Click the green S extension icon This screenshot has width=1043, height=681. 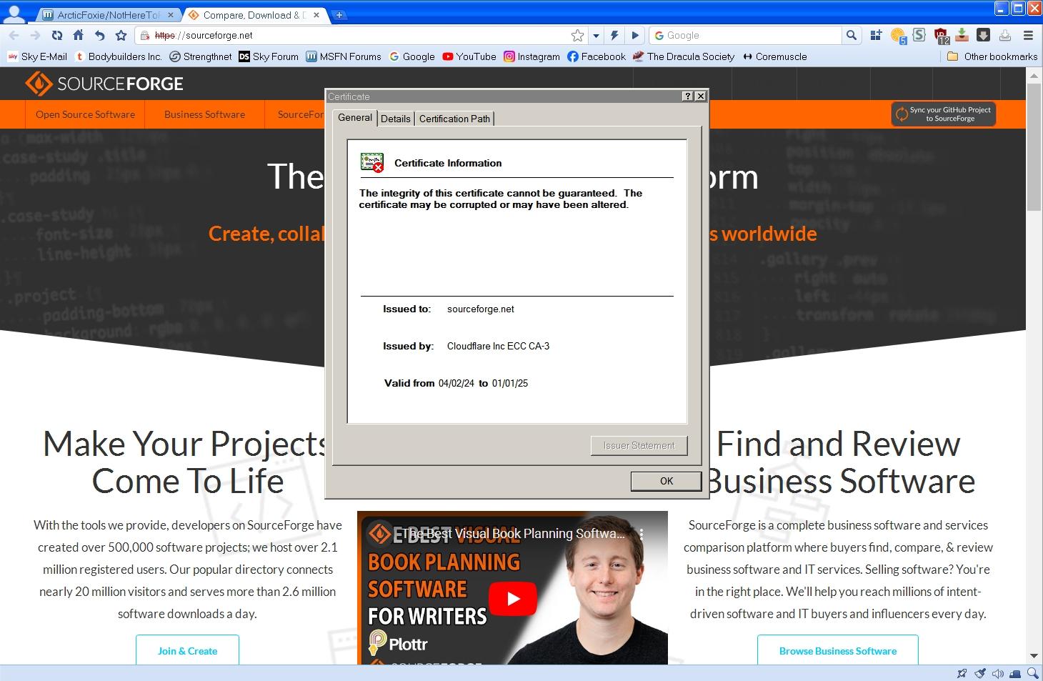click(x=919, y=34)
